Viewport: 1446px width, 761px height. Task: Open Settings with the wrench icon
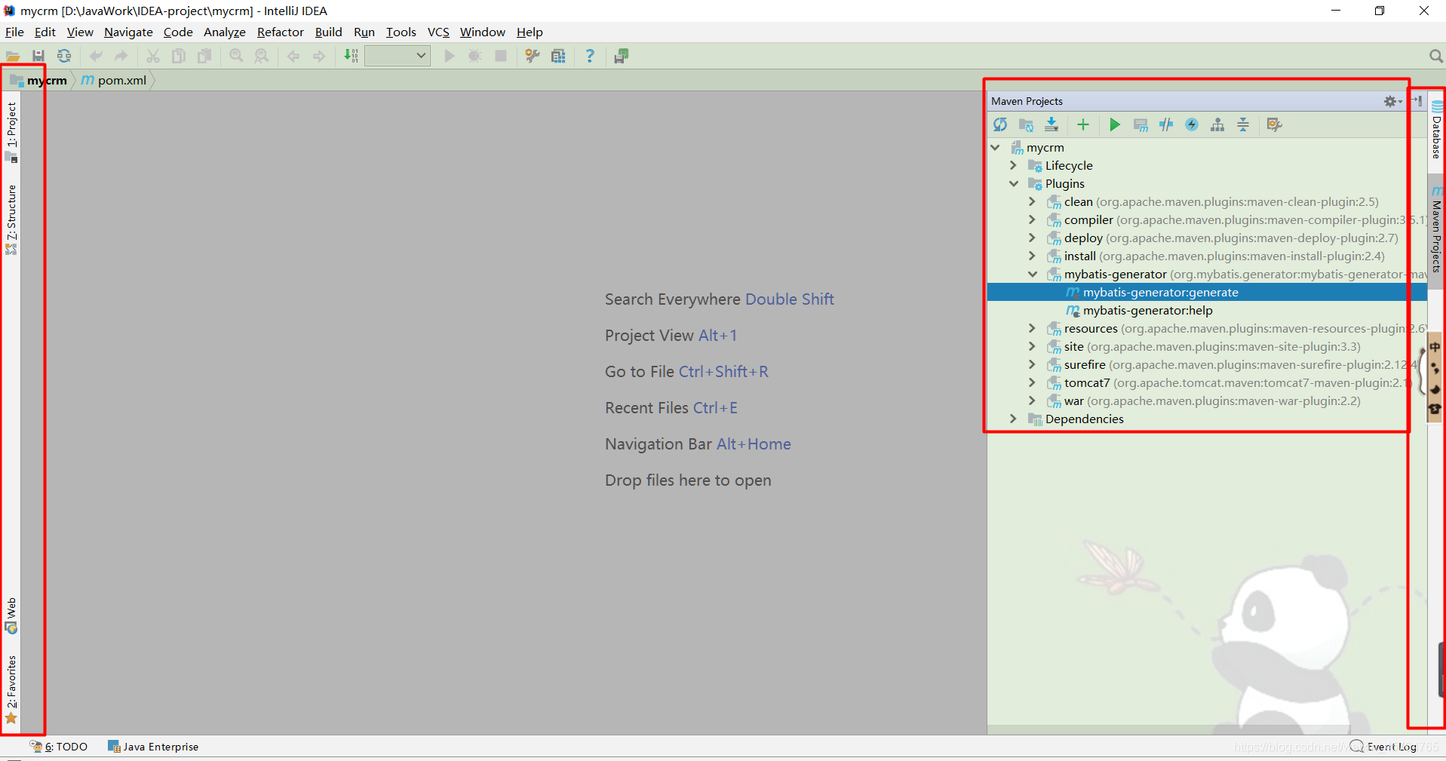click(x=533, y=56)
